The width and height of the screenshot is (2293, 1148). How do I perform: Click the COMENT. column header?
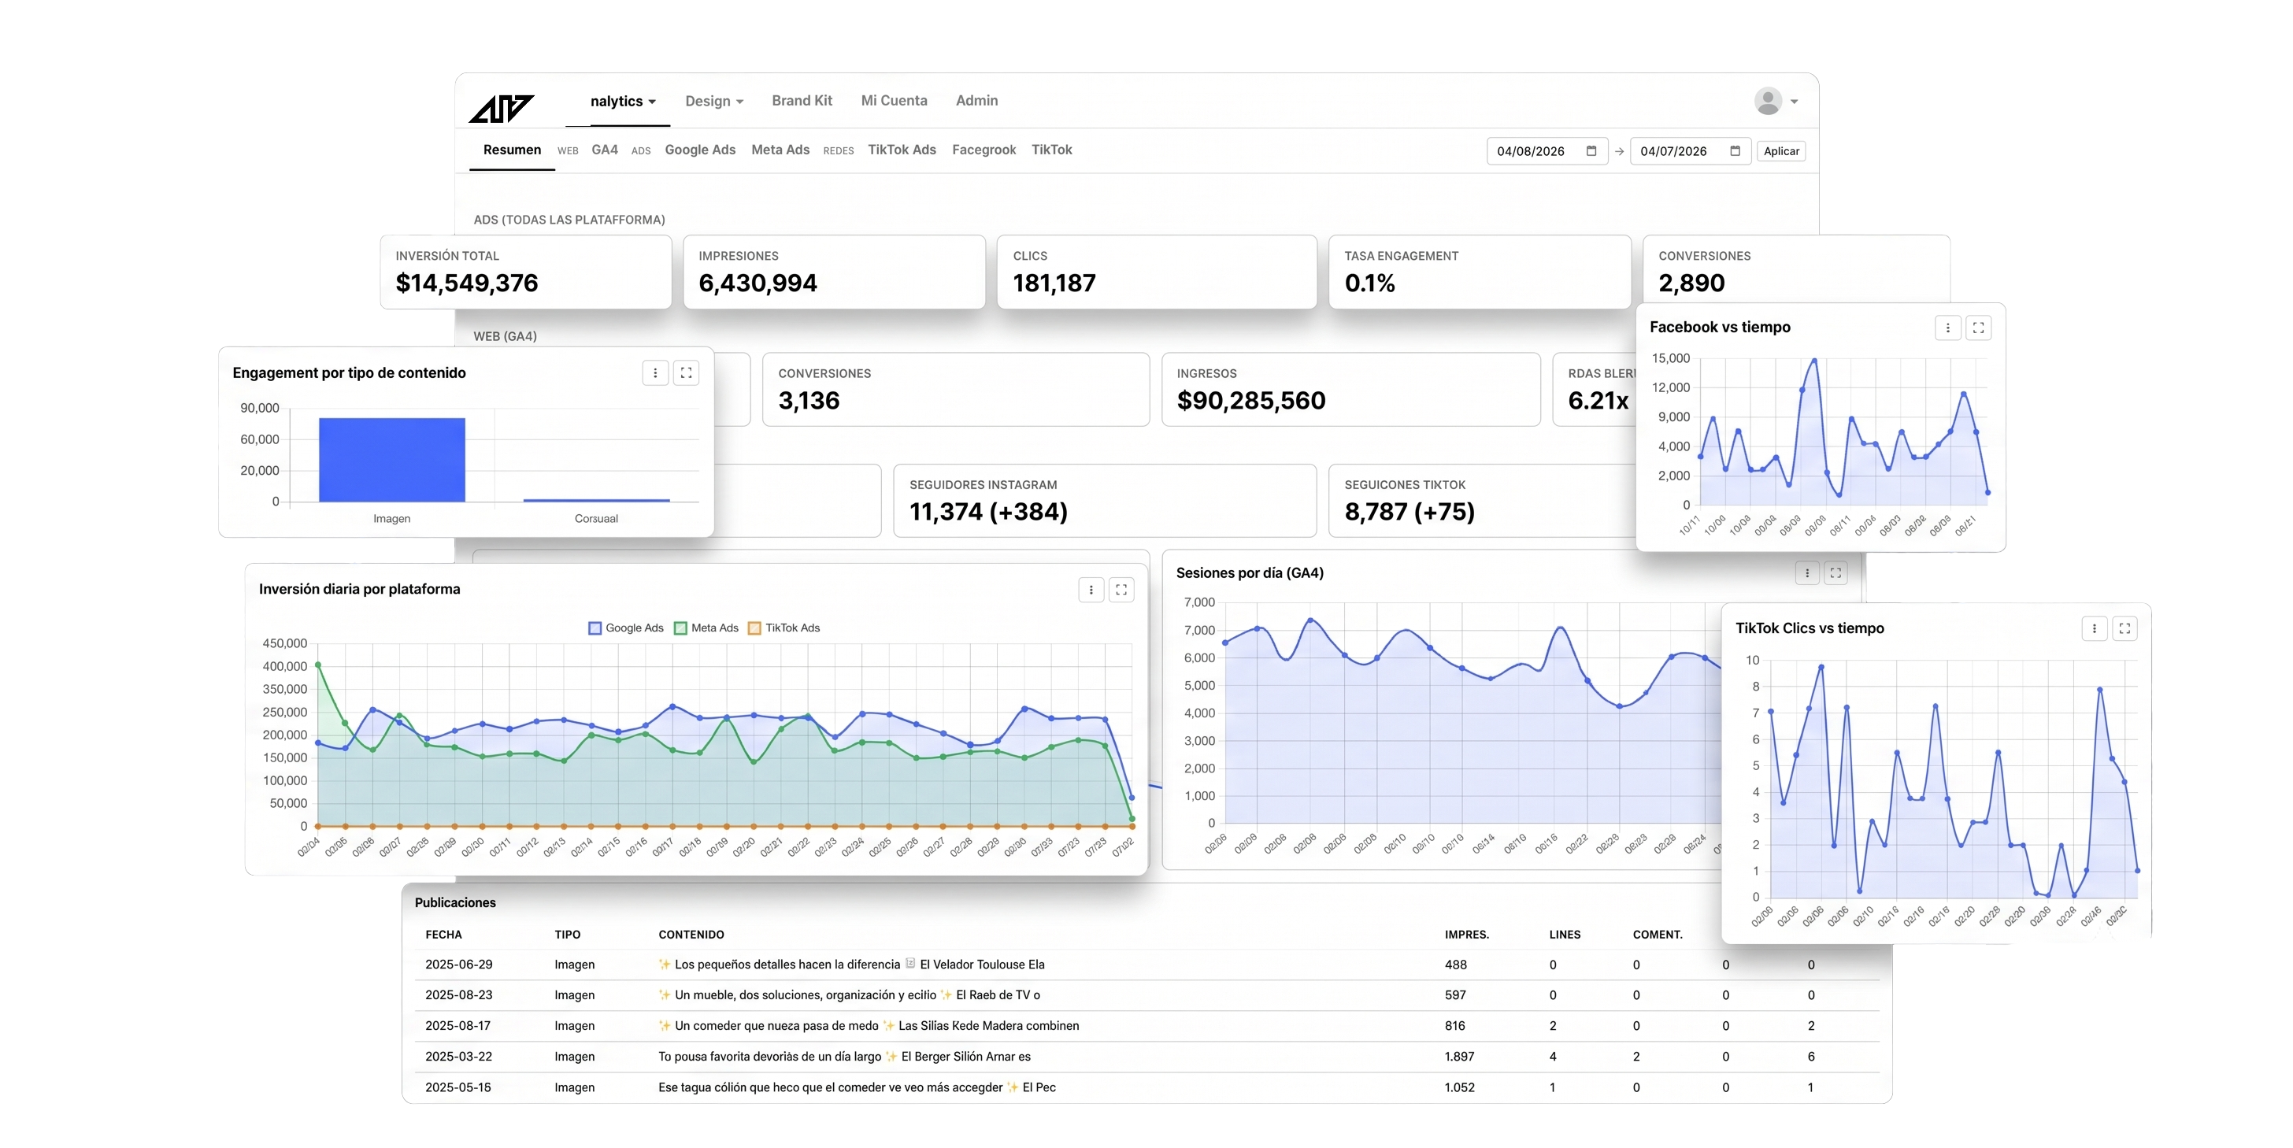coord(1658,935)
